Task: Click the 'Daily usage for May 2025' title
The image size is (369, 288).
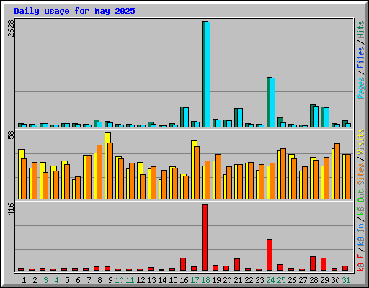Action: click(x=74, y=11)
